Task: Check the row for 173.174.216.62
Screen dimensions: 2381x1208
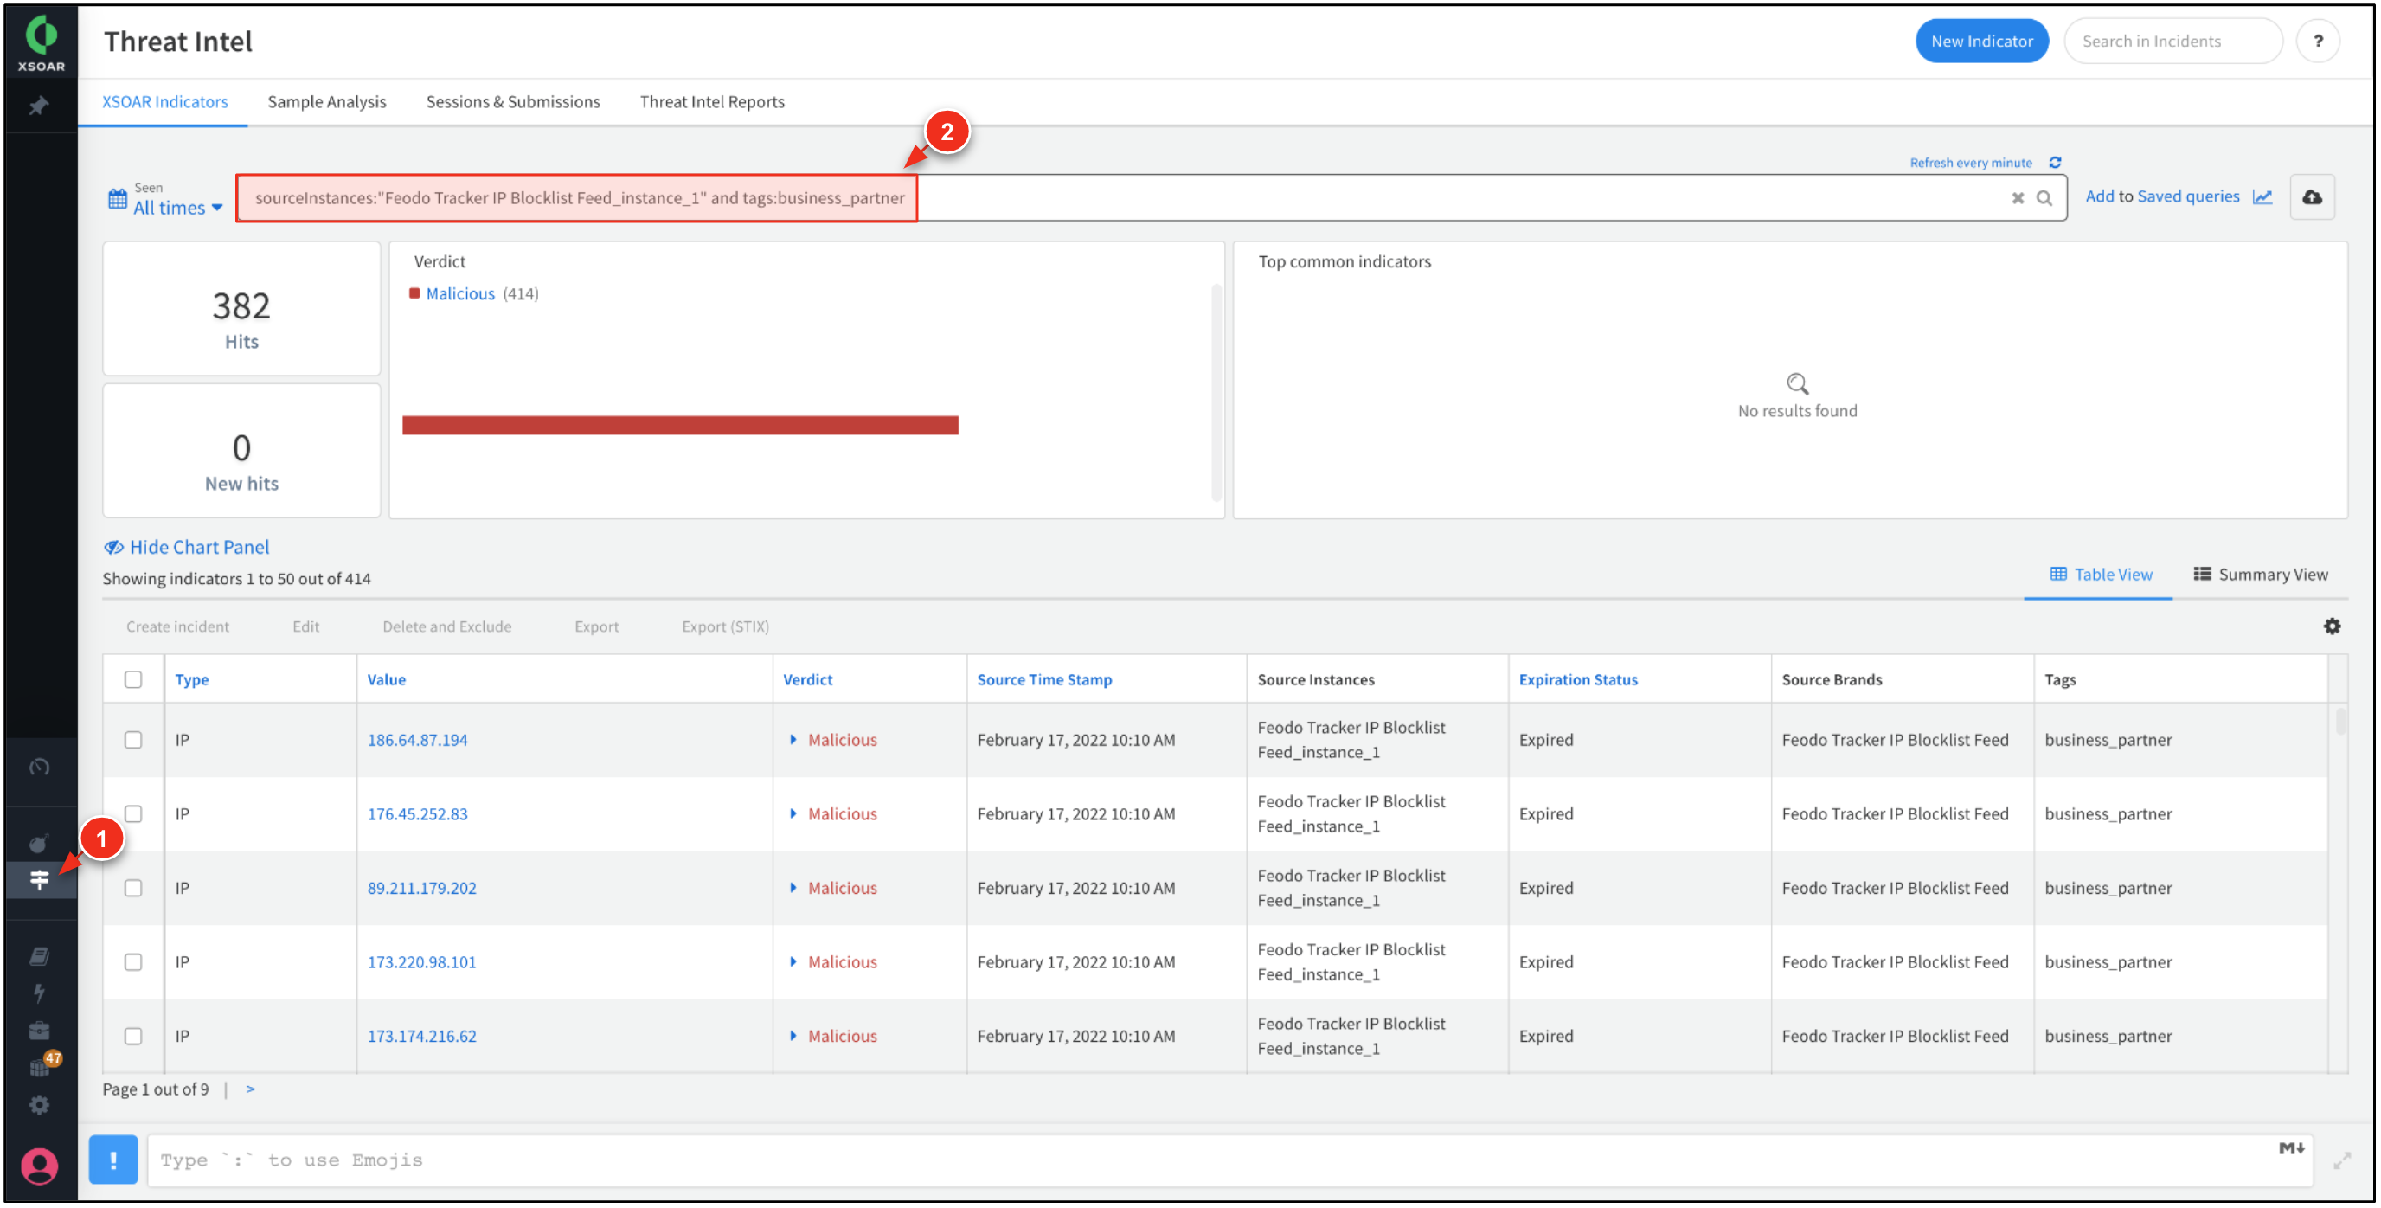Action: pyautogui.click(x=133, y=1036)
